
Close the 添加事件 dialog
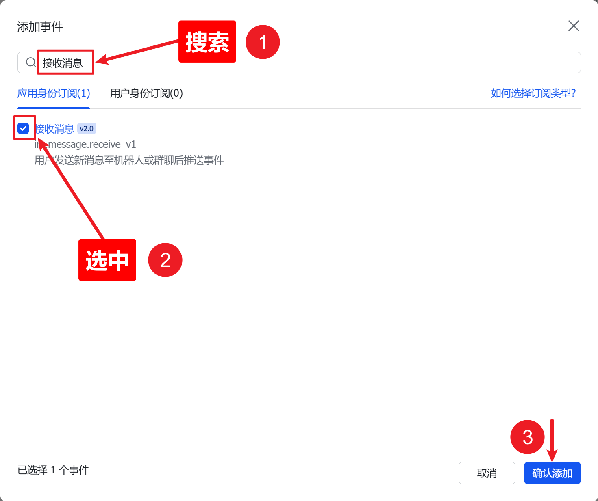click(573, 26)
